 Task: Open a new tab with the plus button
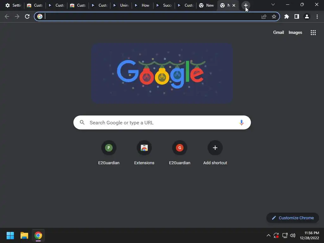(246, 5)
